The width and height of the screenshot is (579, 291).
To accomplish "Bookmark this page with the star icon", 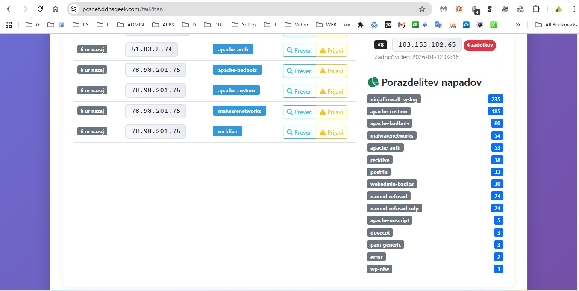I will [x=422, y=9].
